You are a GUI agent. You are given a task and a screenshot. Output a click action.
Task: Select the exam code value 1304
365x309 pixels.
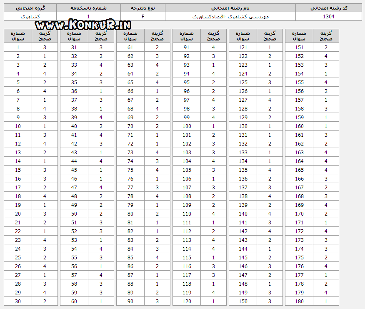pyautogui.click(x=328, y=17)
